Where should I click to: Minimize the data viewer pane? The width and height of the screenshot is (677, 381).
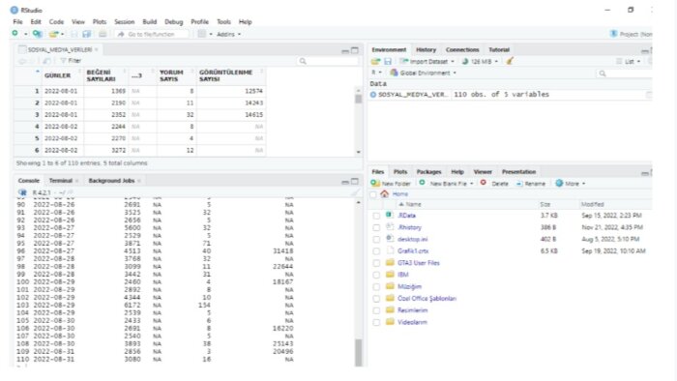click(345, 51)
